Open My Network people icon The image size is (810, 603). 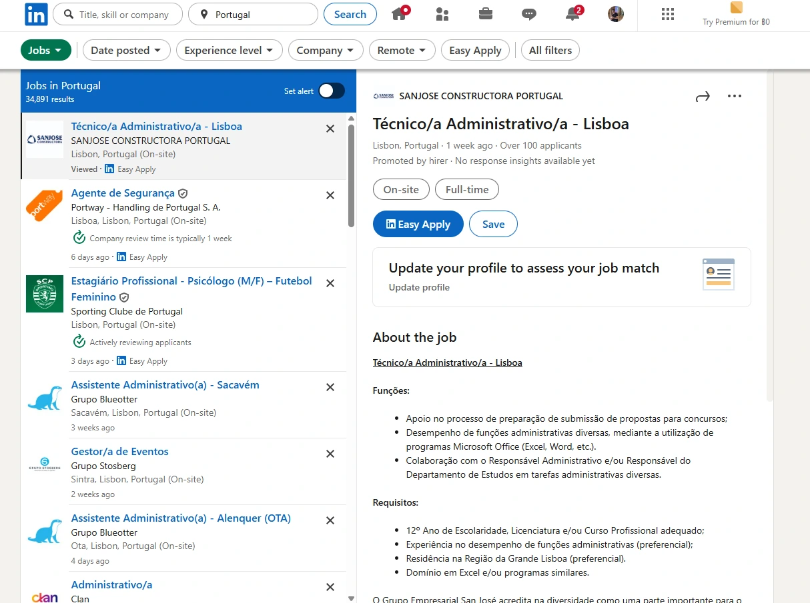(442, 14)
